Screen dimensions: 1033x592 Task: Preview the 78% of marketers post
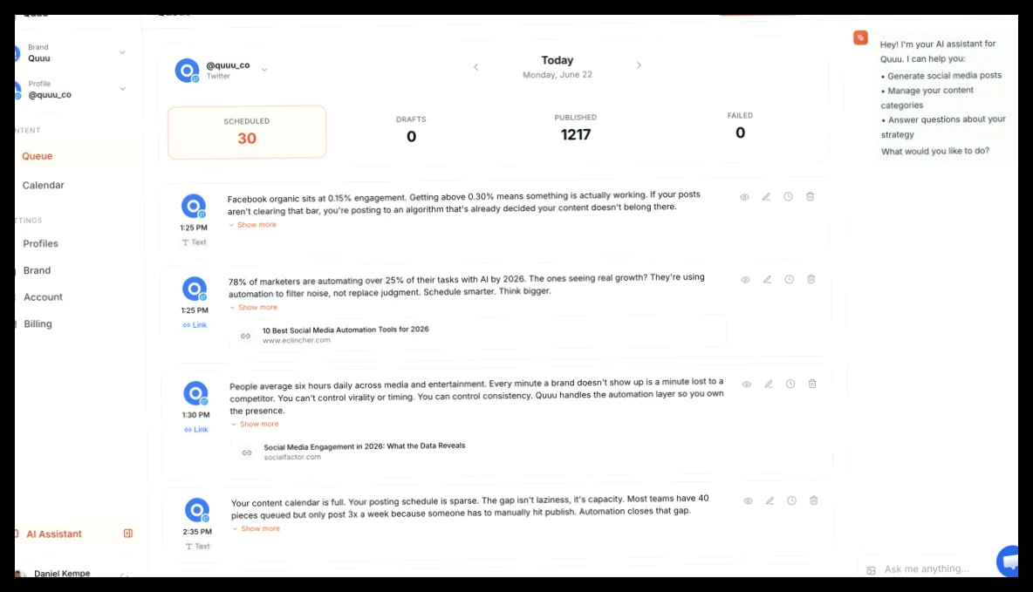[x=745, y=280]
